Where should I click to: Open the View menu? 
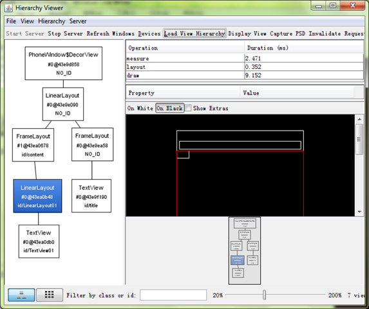coord(27,21)
